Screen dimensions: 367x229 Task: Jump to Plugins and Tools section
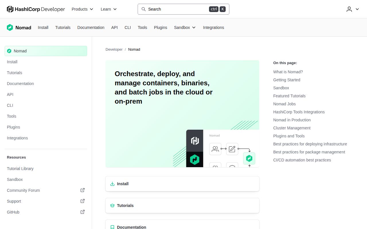[x=289, y=136]
